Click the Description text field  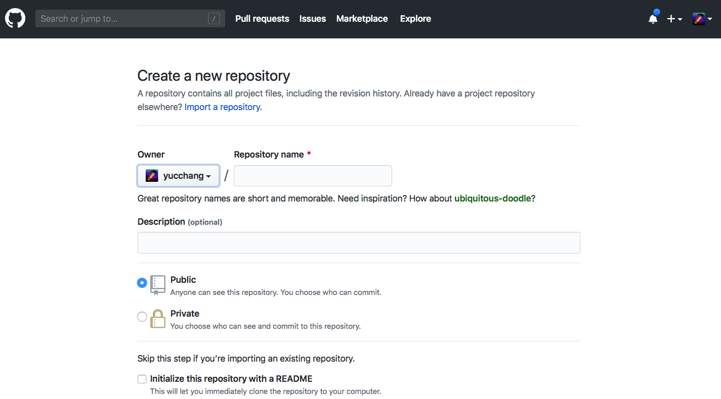tap(359, 242)
